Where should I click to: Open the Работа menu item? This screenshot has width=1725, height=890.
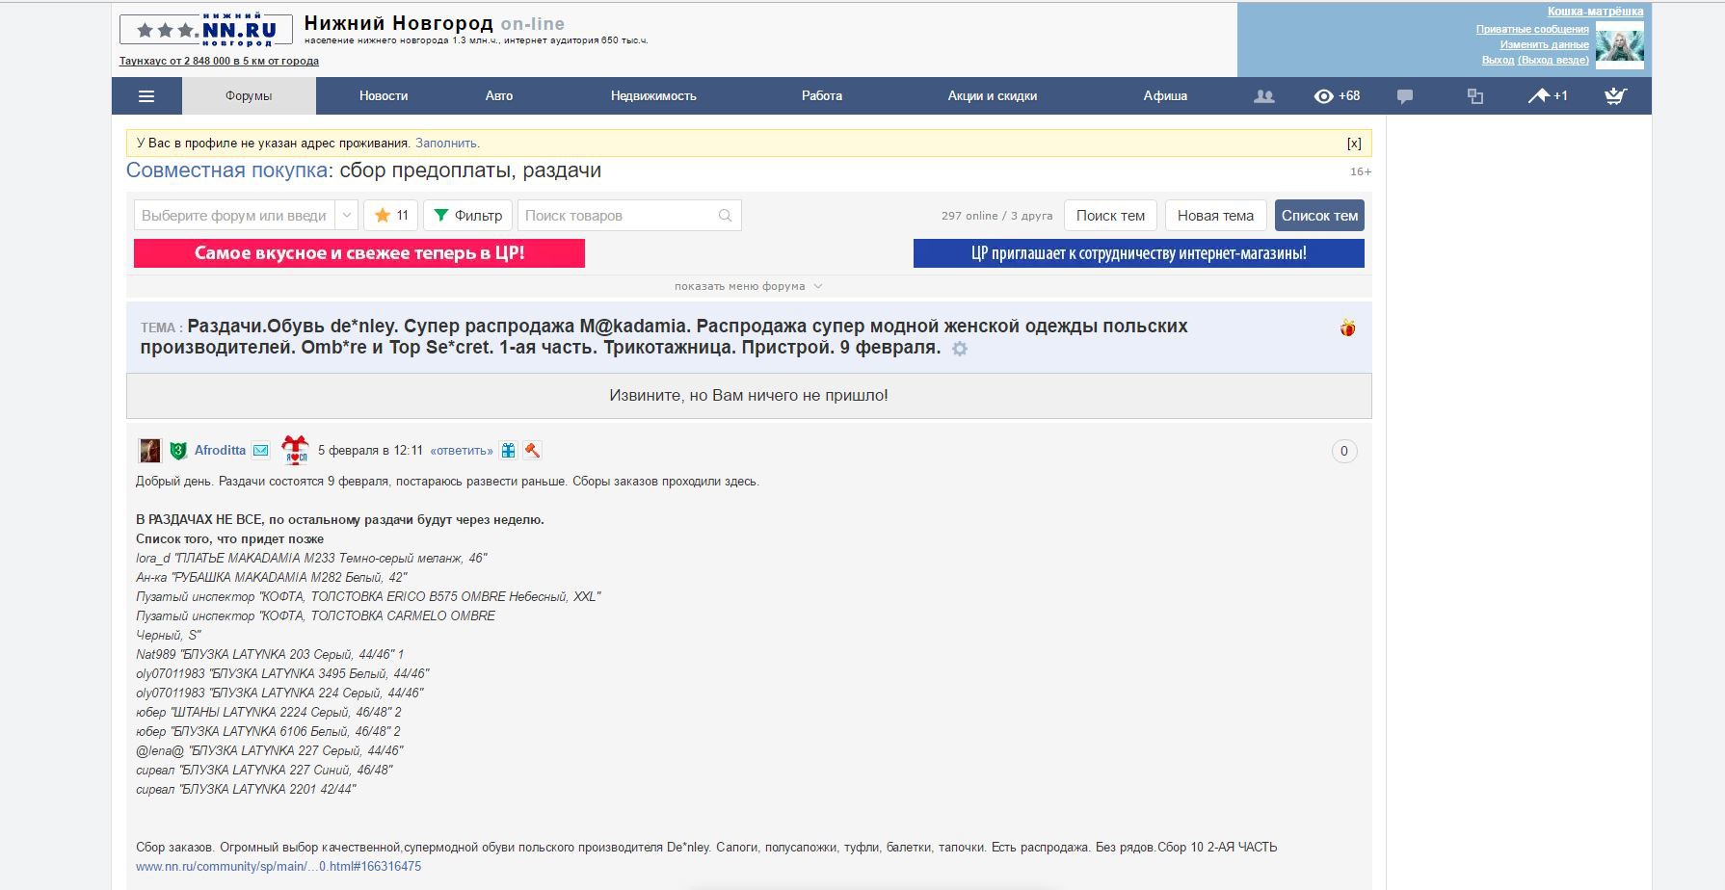click(822, 96)
